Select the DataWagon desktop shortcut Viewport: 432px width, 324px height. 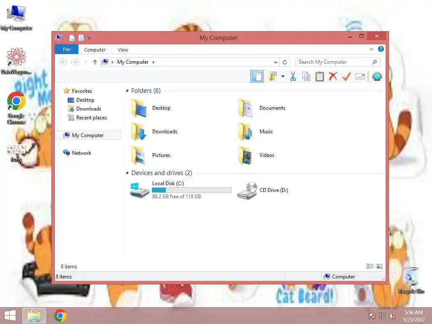point(16,61)
